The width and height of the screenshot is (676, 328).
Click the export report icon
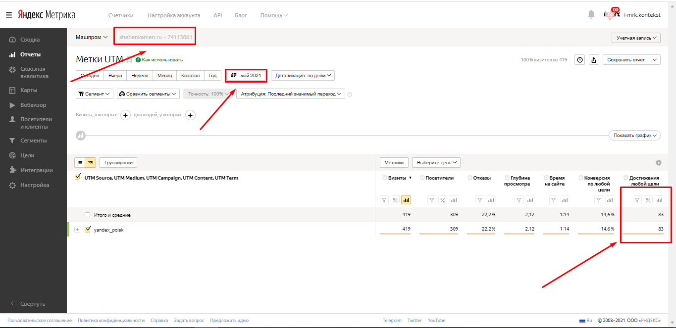click(594, 60)
